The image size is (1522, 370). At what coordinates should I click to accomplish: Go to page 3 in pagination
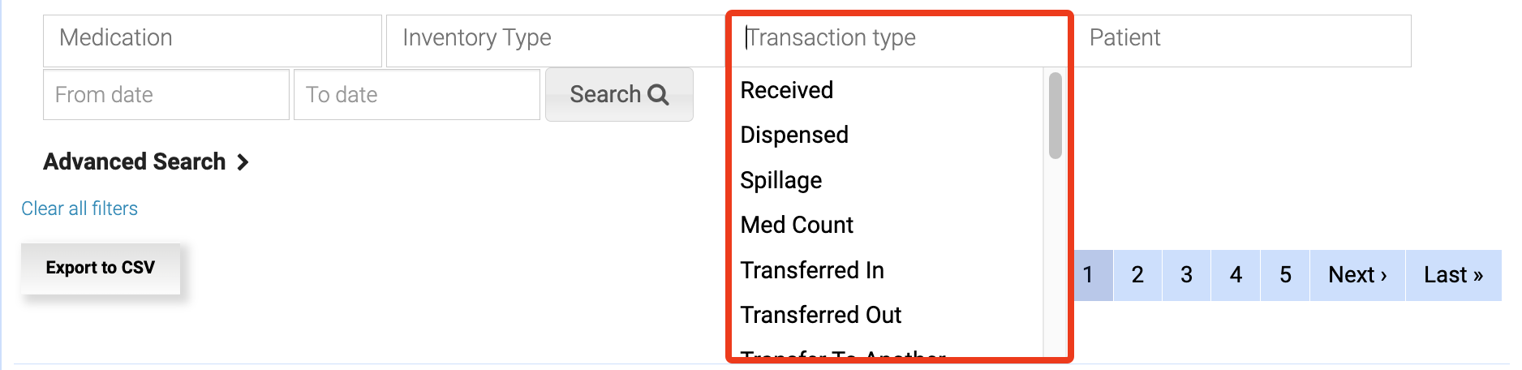point(1186,275)
